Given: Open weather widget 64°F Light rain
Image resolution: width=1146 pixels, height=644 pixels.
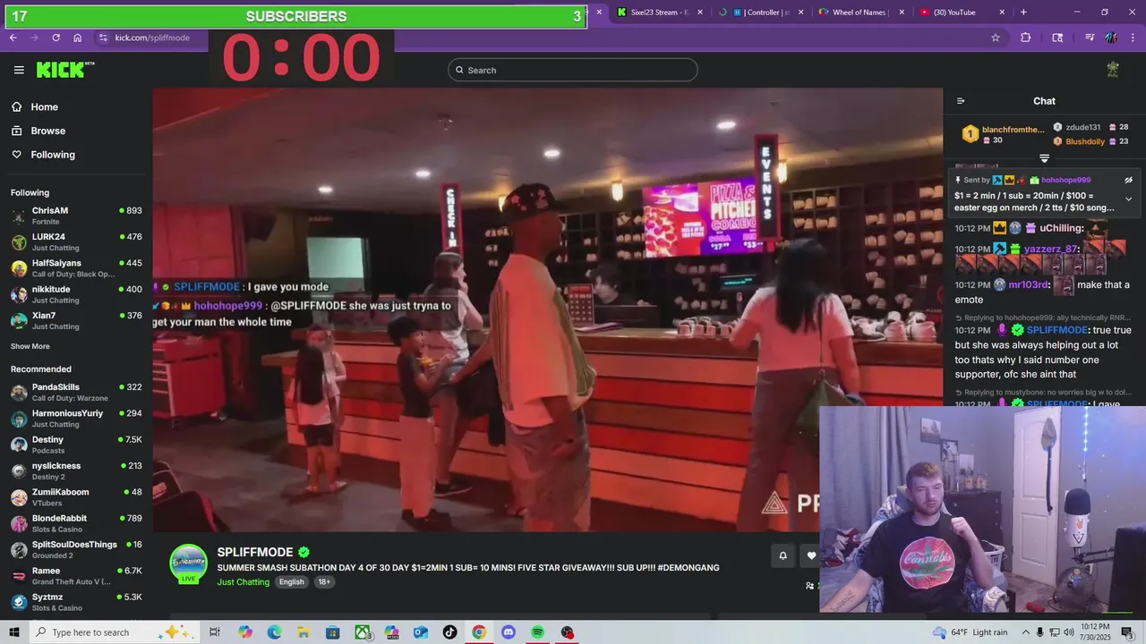Looking at the screenshot, I should pos(970,632).
